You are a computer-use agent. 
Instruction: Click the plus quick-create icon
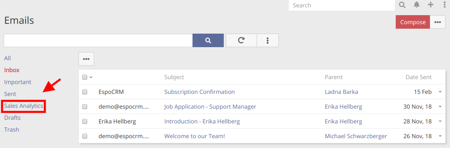[x=431, y=5]
